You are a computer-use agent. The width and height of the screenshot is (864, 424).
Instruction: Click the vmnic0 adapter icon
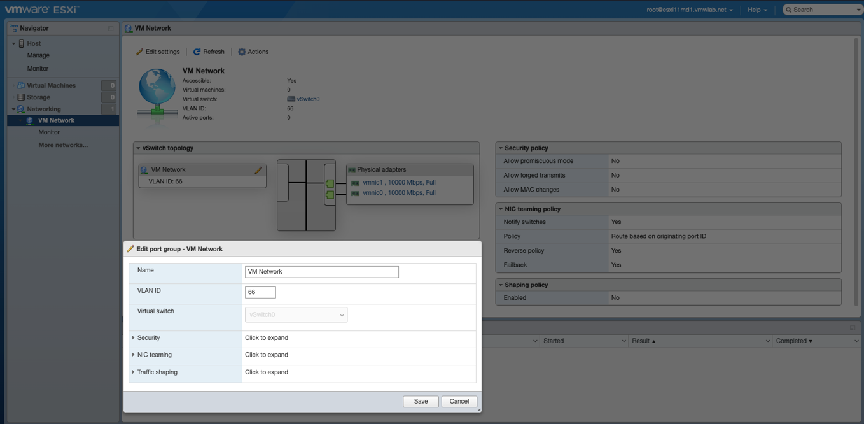[x=355, y=193]
